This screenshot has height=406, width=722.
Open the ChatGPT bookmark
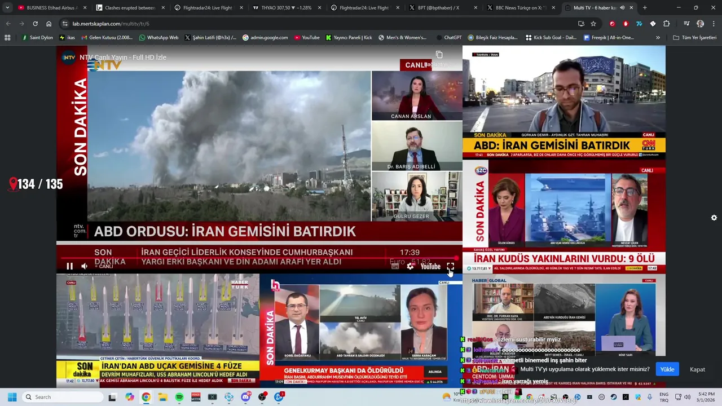448,37
